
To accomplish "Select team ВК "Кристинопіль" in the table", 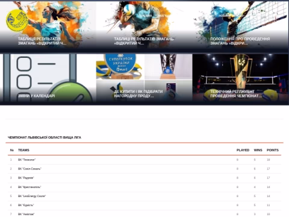I will coord(30,187).
